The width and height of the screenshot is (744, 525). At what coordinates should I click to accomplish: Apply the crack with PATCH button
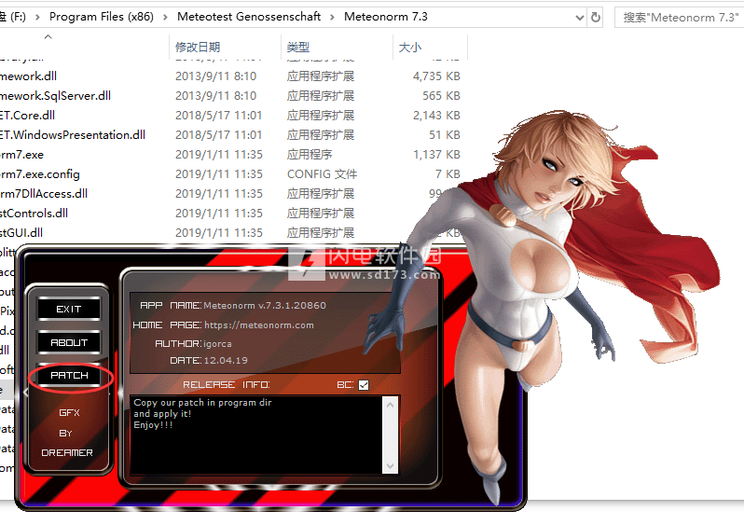pos(69,376)
